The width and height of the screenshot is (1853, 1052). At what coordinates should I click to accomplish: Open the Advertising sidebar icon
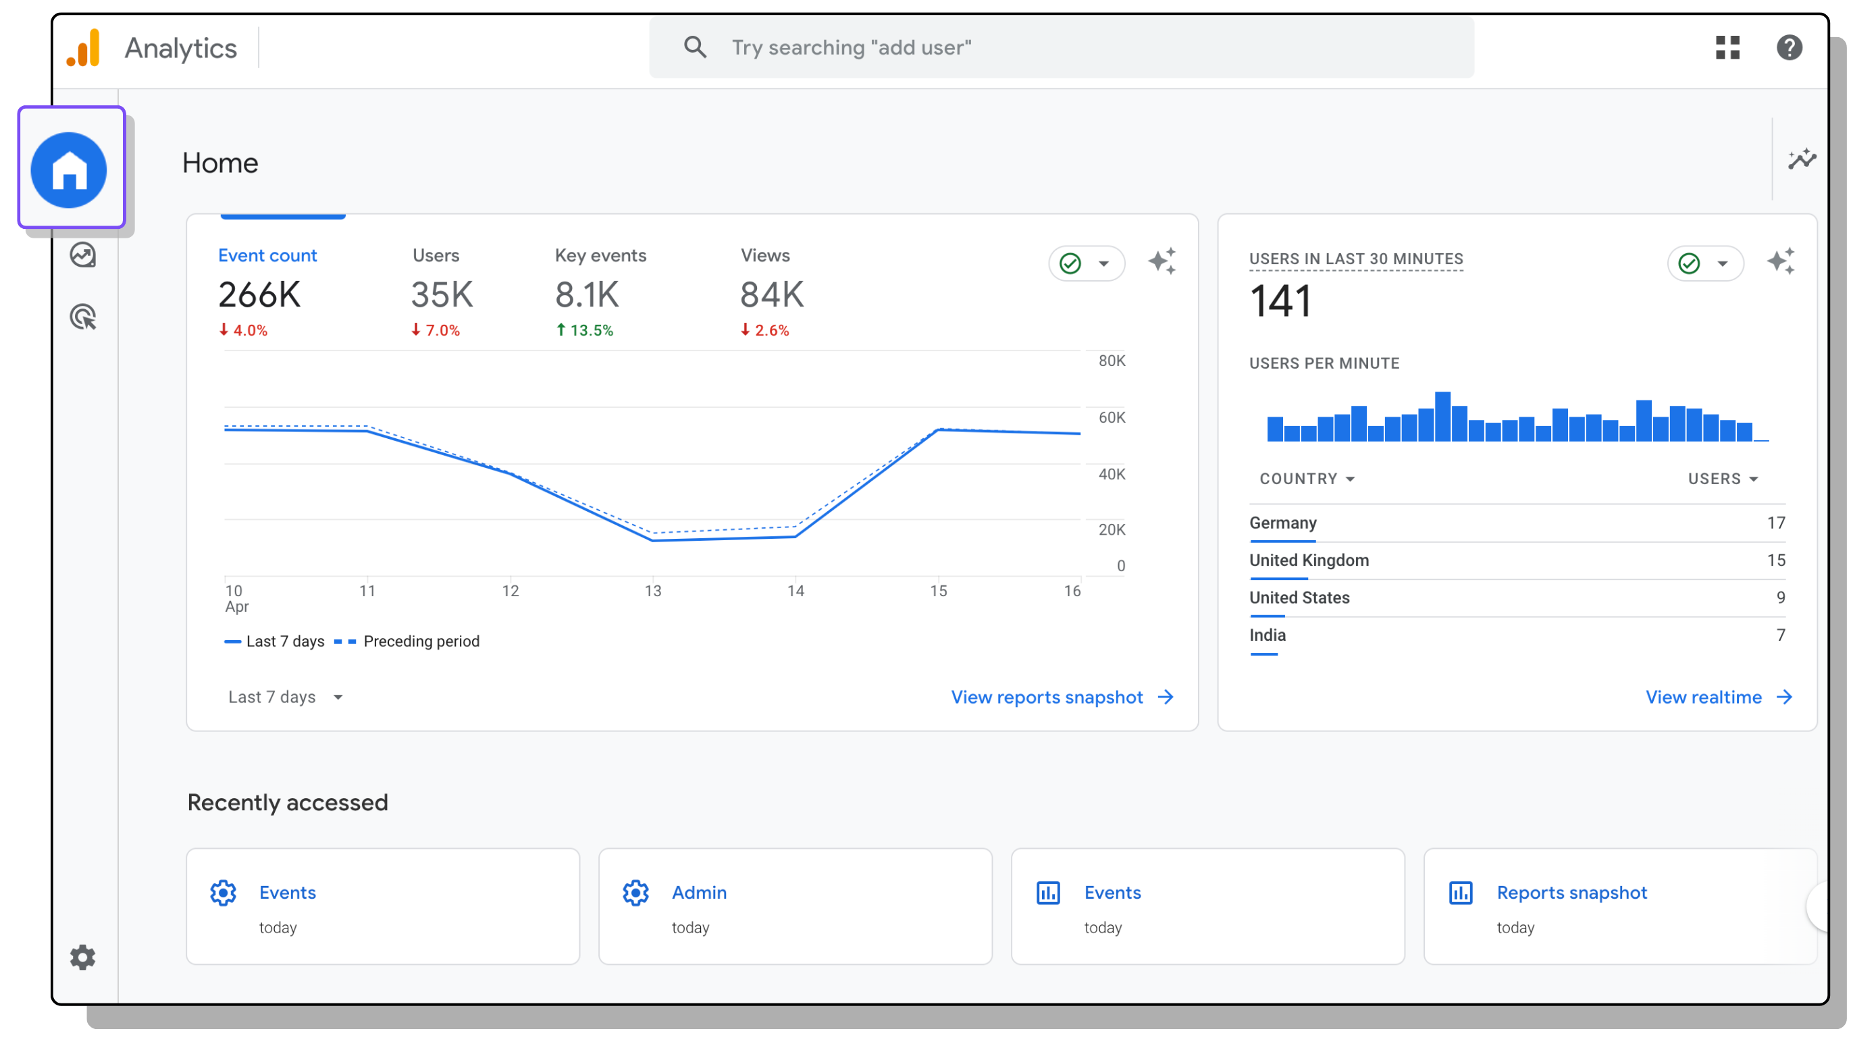tap(83, 317)
